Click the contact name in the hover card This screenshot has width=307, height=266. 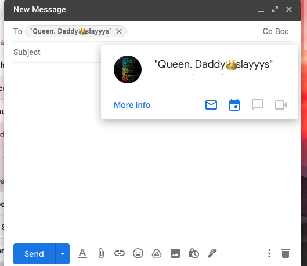[214, 64]
